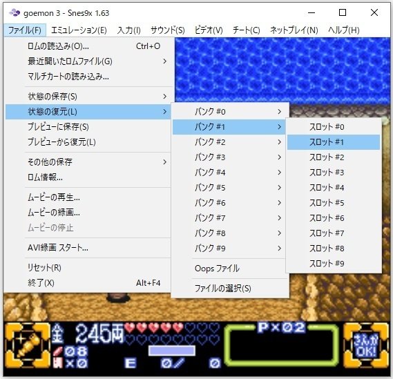Choose ムービーの録画... item
This screenshot has height=379, width=393.
point(88,213)
